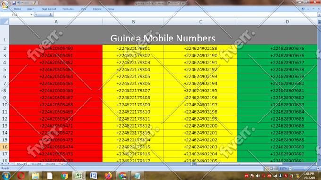321x180 pixels.
Task: Switch to the Page Layout tab
Action: 49,9
